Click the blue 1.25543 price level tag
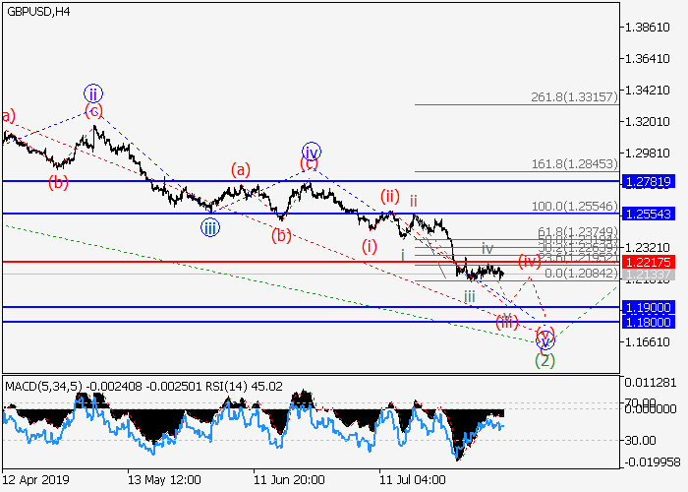Viewport: 688px width, 492px height. click(x=647, y=214)
